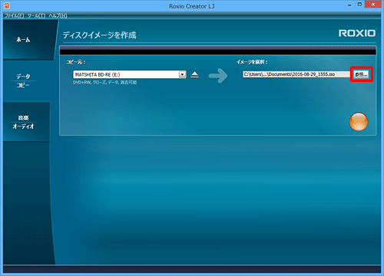
Task: Close the Roxio Creator LJ window
Action: point(373,5)
